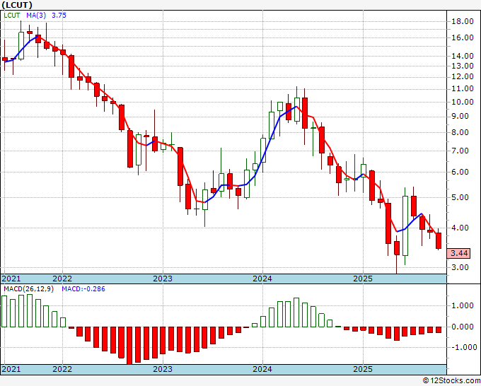481x386 pixels.
Task: Click the 0.000 MACD axis label
Action: tap(463, 327)
